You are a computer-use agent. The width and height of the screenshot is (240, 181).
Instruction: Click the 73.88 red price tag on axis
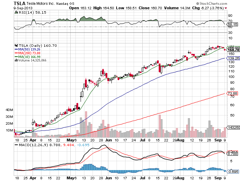pos(232,93)
